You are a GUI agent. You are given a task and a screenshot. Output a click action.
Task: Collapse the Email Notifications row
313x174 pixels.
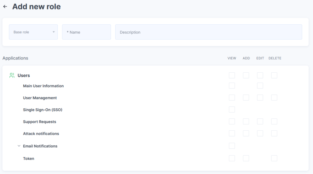tap(19, 146)
